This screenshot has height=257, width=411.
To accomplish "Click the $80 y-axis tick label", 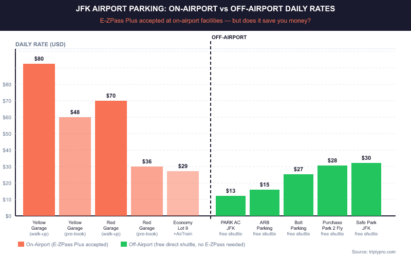I will point(7,84).
